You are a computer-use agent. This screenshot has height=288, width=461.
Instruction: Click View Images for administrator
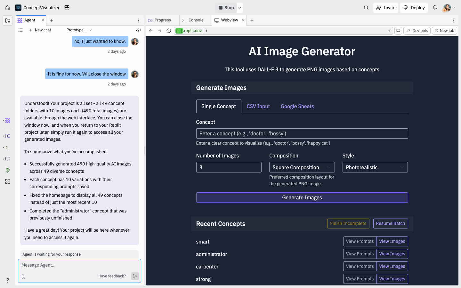[392, 254]
